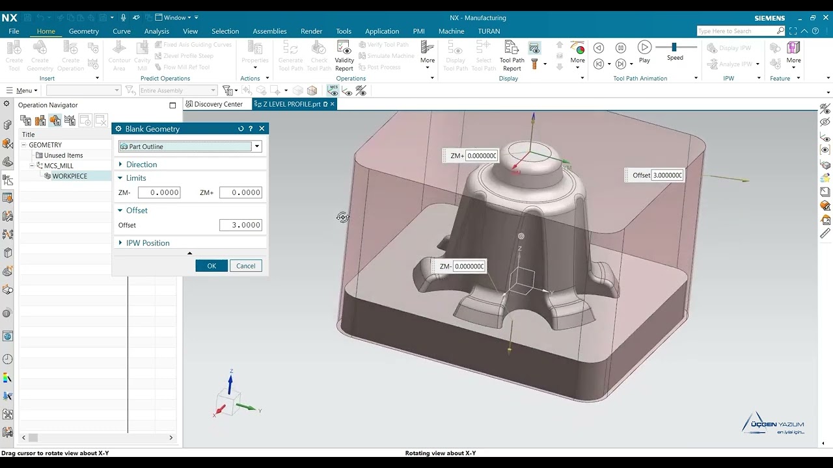Viewport: 833px width, 468px height.
Task: Switch to the Machine ribbon tab
Action: pyautogui.click(x=452, y=31)
